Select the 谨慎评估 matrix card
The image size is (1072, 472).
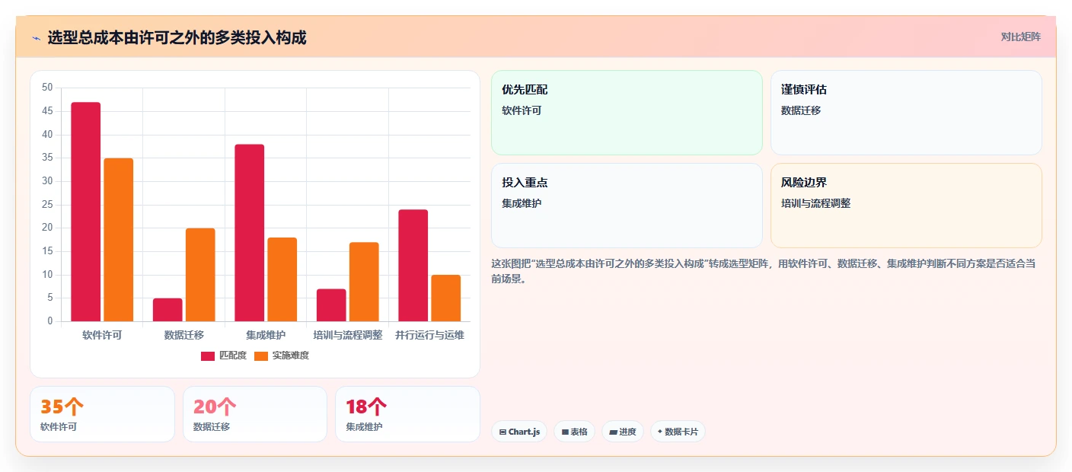coord(906,113)
